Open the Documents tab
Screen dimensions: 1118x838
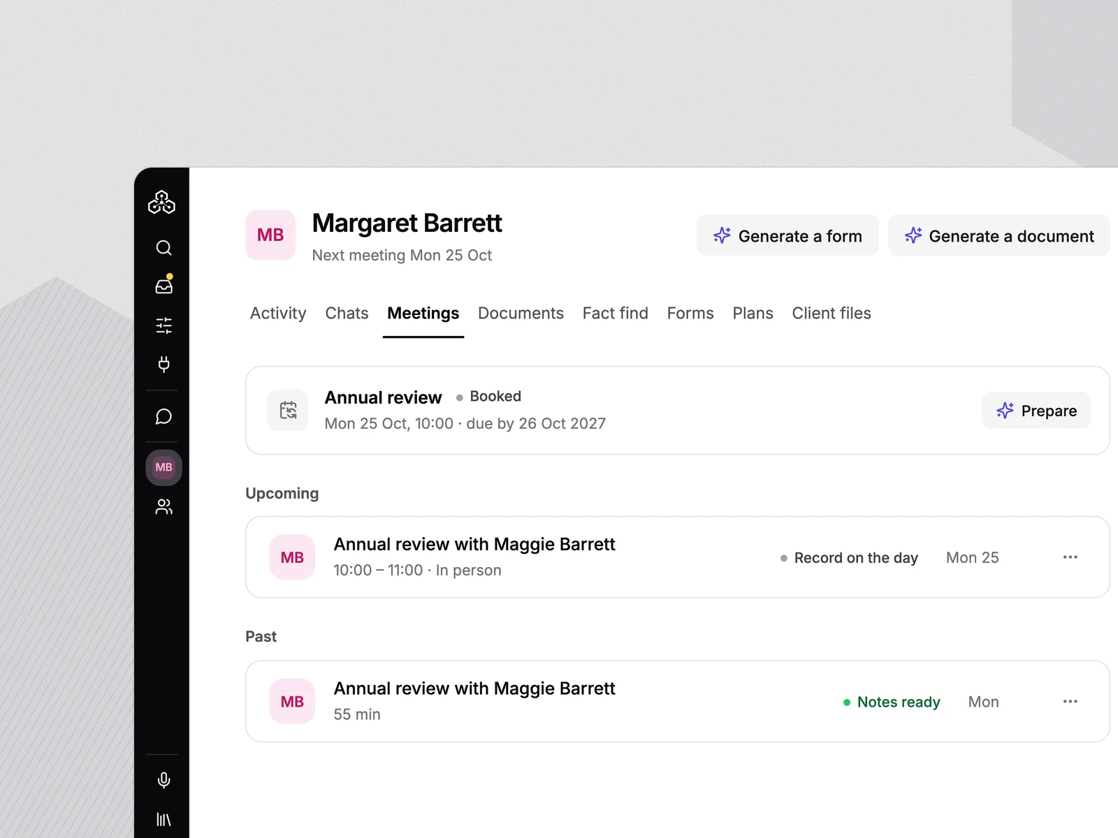[521, 314]
